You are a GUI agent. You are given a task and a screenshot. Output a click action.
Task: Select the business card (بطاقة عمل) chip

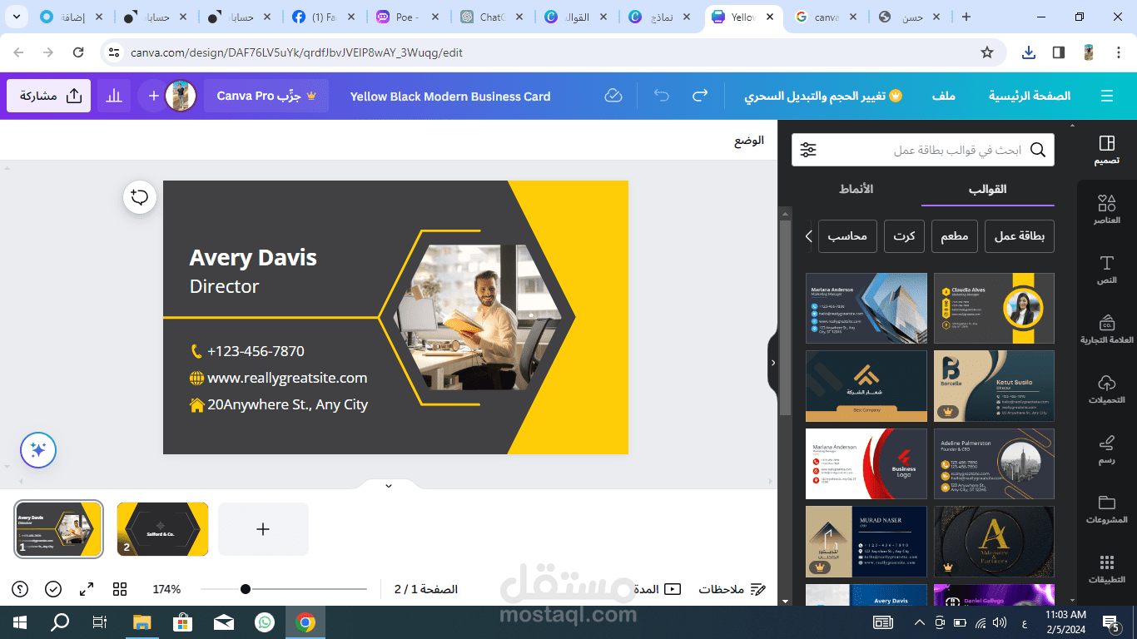[1020, 236]
